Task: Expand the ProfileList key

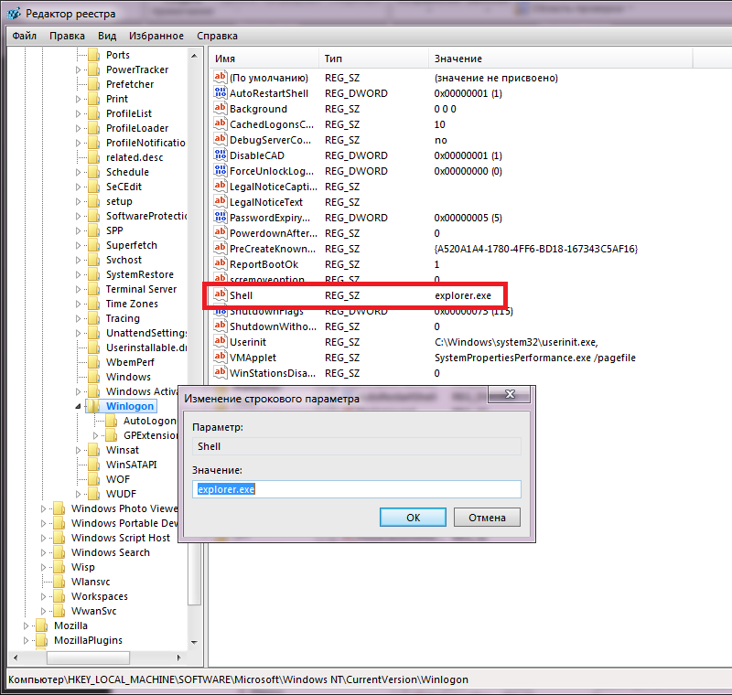Action: point(79,113)
